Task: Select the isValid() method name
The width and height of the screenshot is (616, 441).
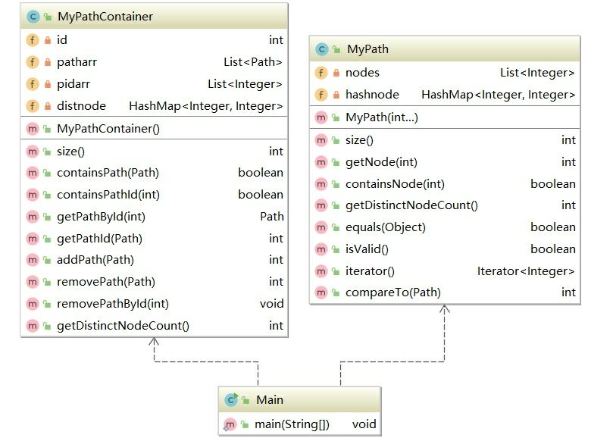Action: (x=367, y=249)
